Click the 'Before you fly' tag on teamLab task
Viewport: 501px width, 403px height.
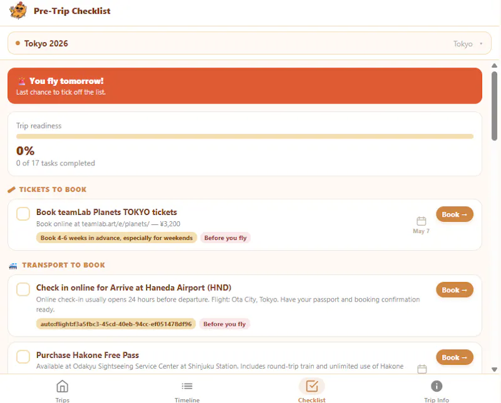pos(225,238)
